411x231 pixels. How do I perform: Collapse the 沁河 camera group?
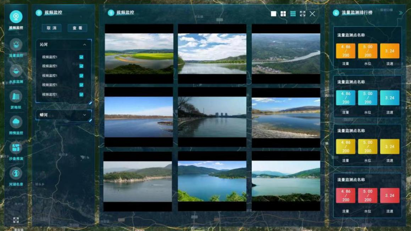[x=84, y=45]
